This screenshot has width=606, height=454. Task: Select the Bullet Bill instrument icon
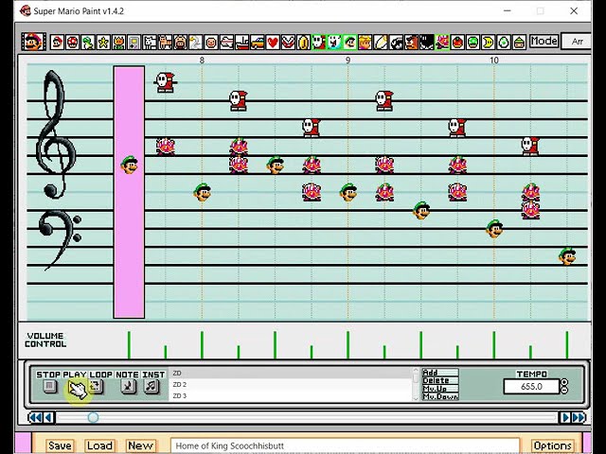point(396,42)
